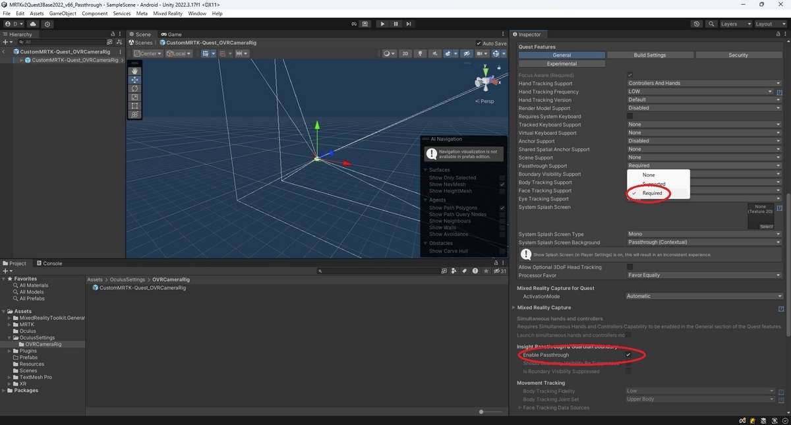Select the Security button
Screen dimensions: 791x425
click(x=738, y=55)
